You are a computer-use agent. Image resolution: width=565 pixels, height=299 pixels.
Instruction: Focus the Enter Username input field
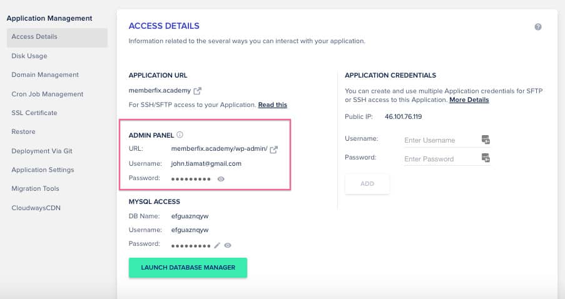[x=438, y=140]
